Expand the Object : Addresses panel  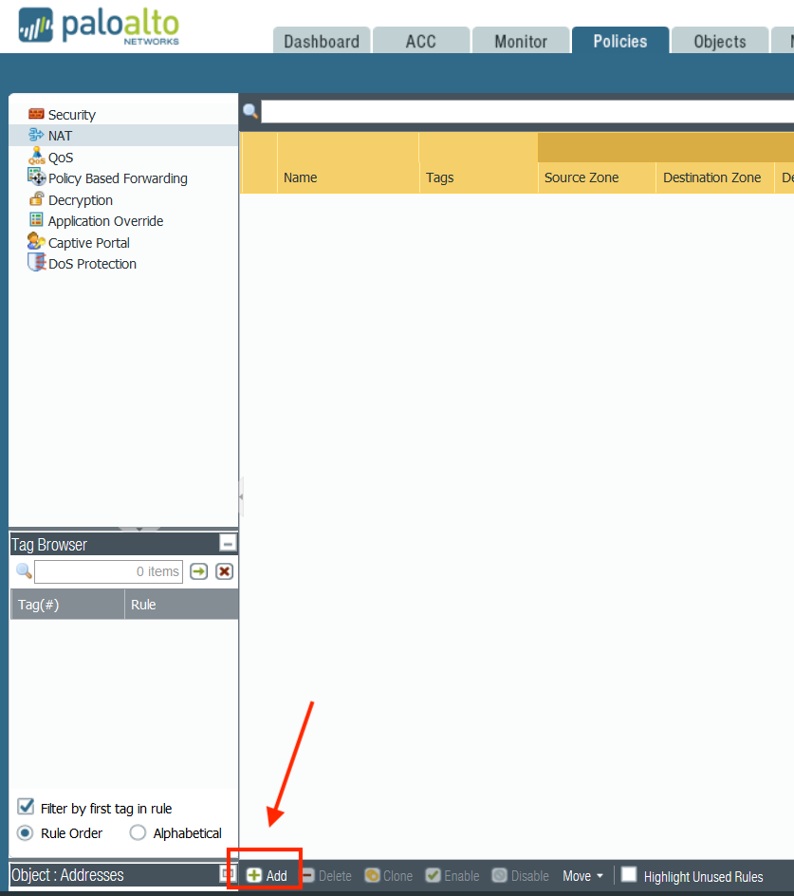(x=228, y=875)
